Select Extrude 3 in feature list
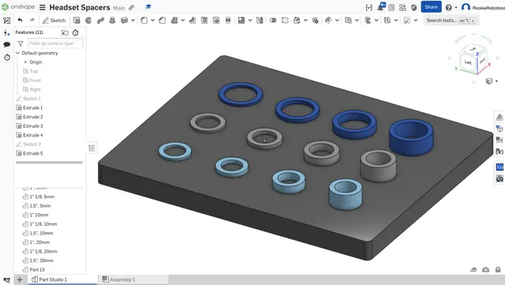Image resolution: width=505 pixels, height=285 pixels. pyautogui.click(x=33, y=126)
